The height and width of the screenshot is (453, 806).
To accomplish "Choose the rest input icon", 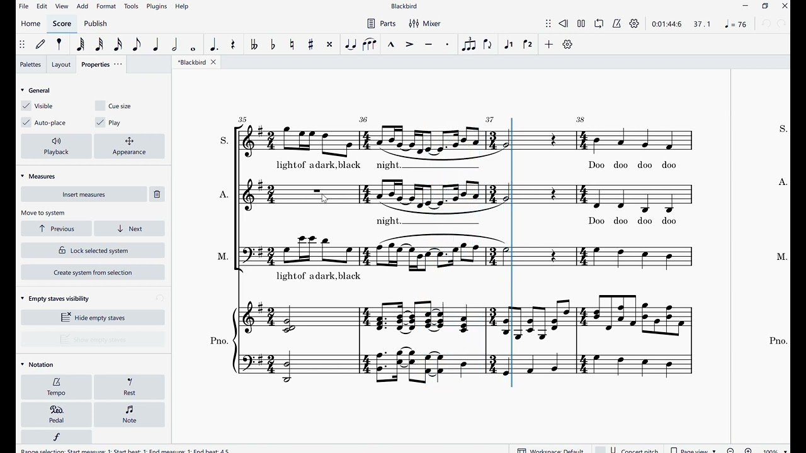I will (233, 45).
